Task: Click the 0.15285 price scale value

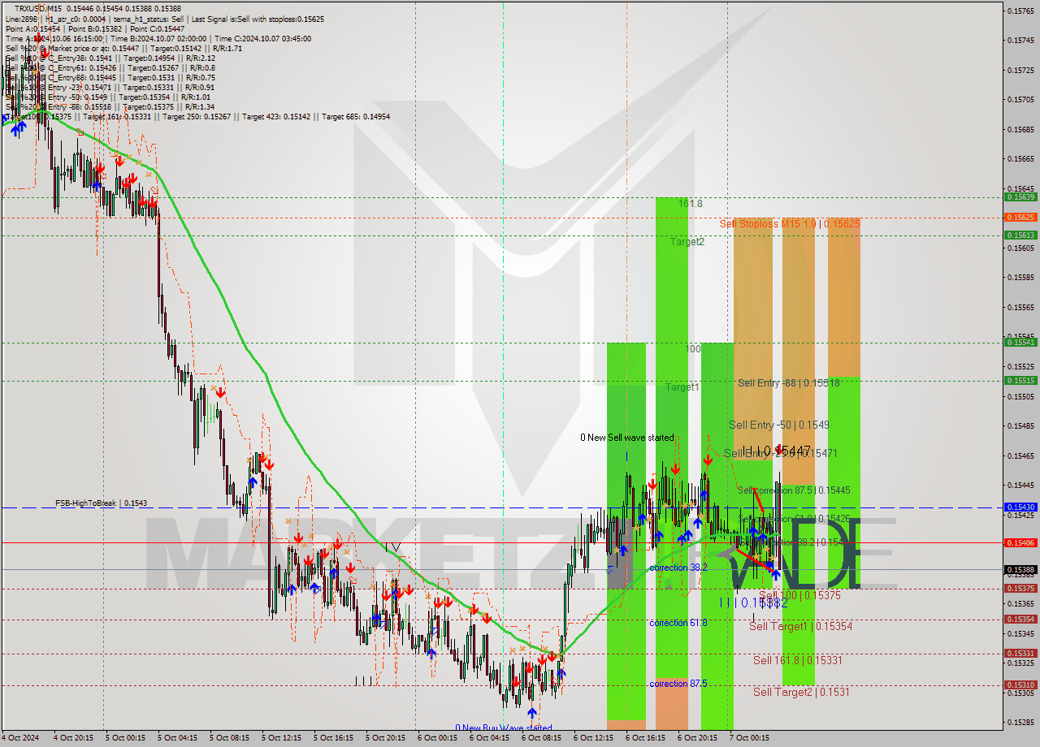Action: [1020, 722]
